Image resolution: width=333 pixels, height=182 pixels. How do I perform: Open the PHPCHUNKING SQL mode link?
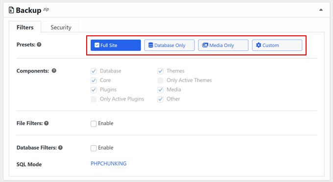[x=109, y=163]
